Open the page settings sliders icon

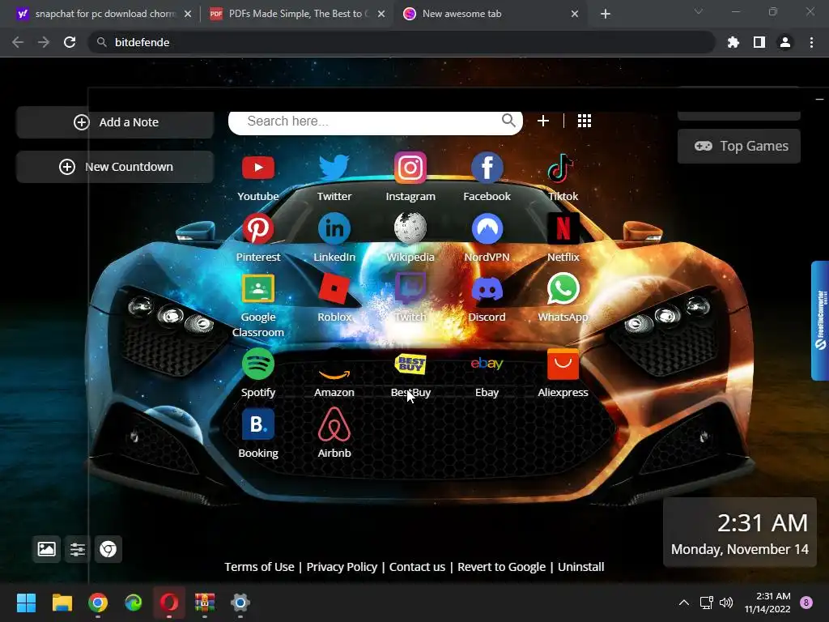click(78, 549)
